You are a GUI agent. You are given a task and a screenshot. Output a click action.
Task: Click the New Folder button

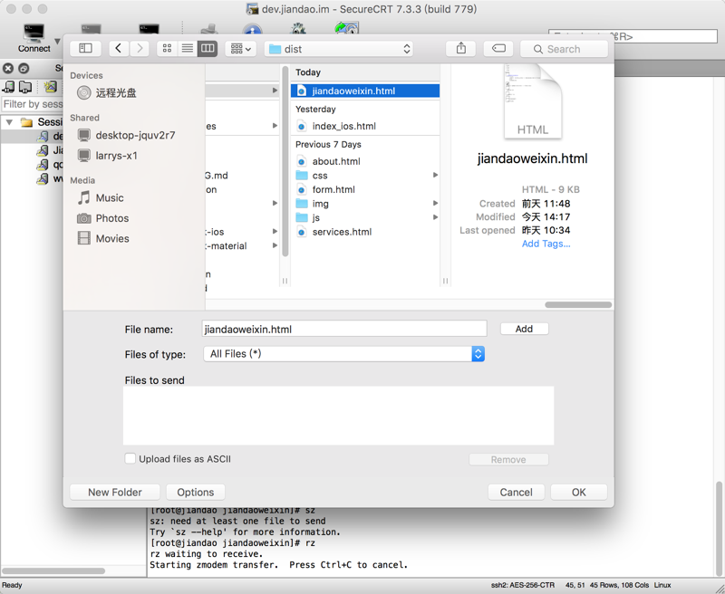[115, 492]
